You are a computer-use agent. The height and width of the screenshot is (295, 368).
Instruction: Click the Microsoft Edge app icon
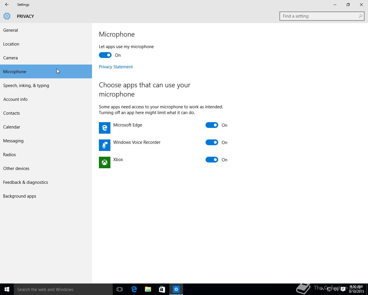click(x=105, y=128)
